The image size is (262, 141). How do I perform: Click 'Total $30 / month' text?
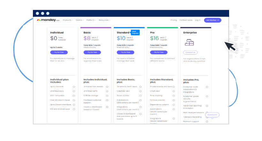pyautogui.click(x=125, y=45)
